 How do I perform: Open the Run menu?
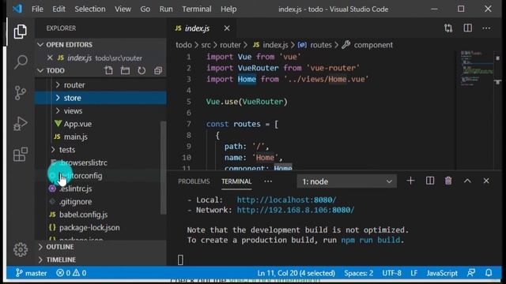tap(166, 9)
